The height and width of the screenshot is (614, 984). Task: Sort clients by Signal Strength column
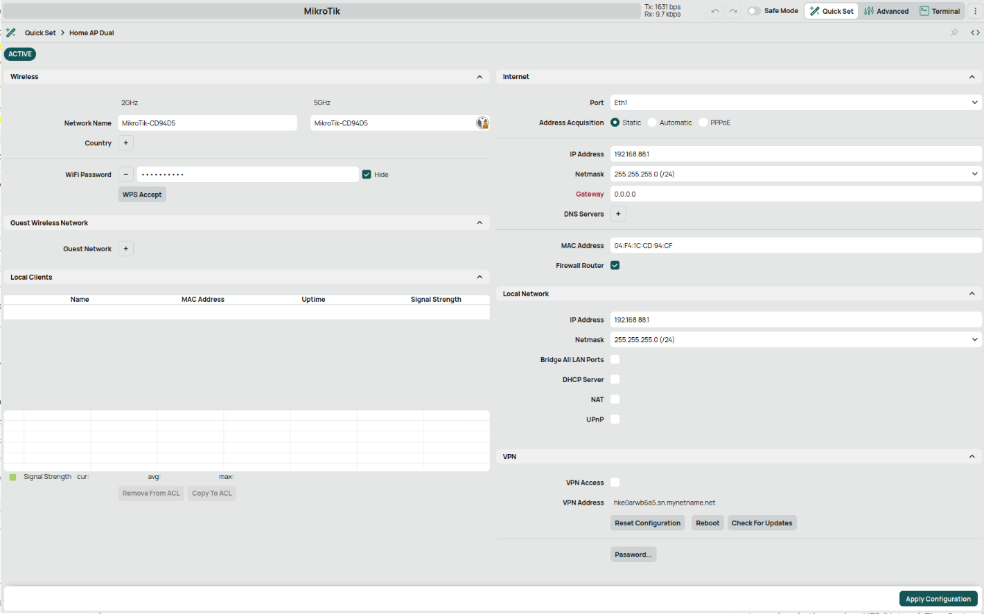point(436,300)
